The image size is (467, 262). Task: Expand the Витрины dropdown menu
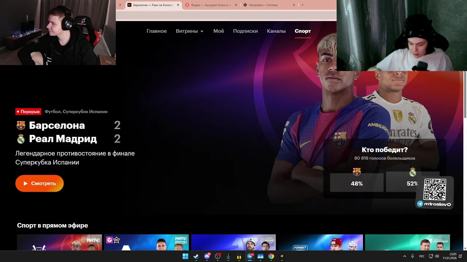190,31
